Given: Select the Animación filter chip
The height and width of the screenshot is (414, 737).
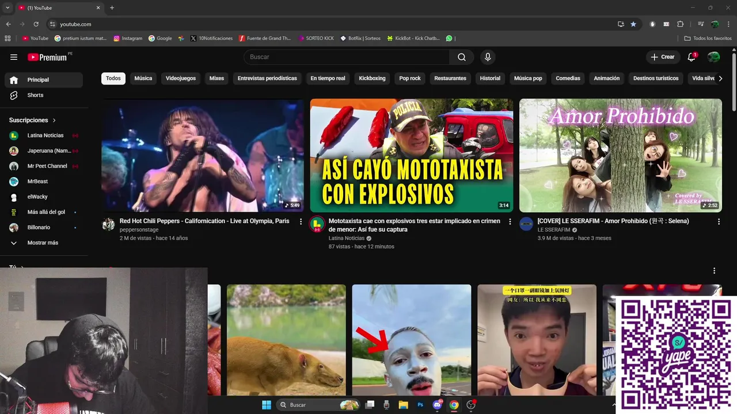Looking at the screenshot, I should 607,78.
